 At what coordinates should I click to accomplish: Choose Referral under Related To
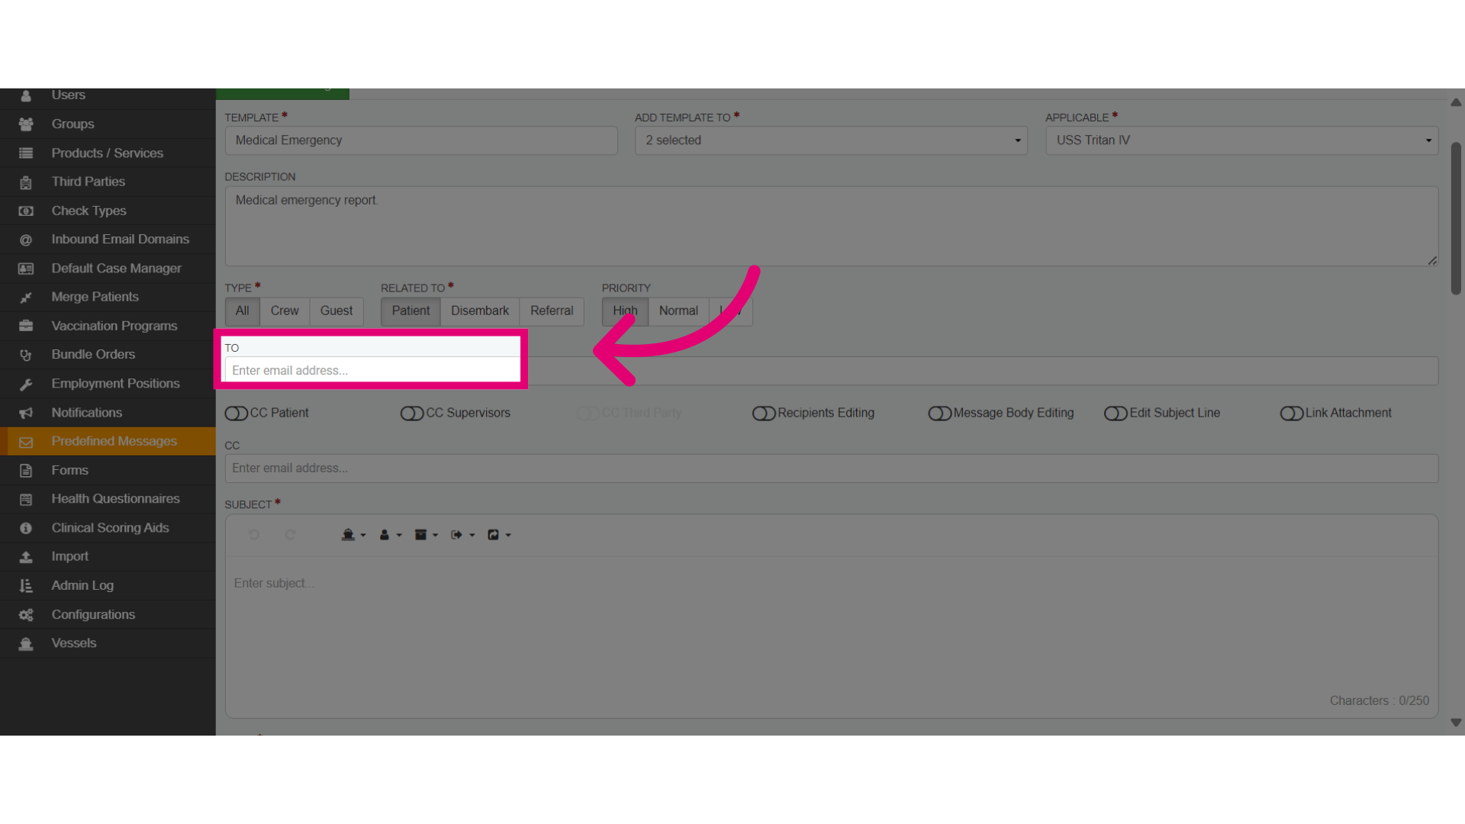(x=552, y=311)
